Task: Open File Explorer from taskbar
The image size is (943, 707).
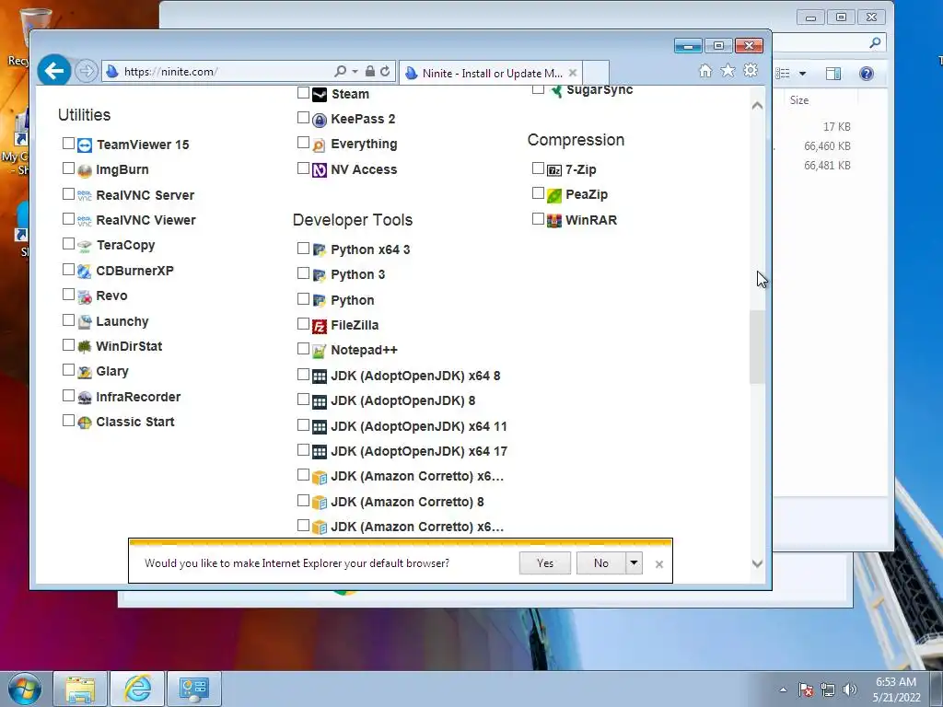Action: (80, 689)
